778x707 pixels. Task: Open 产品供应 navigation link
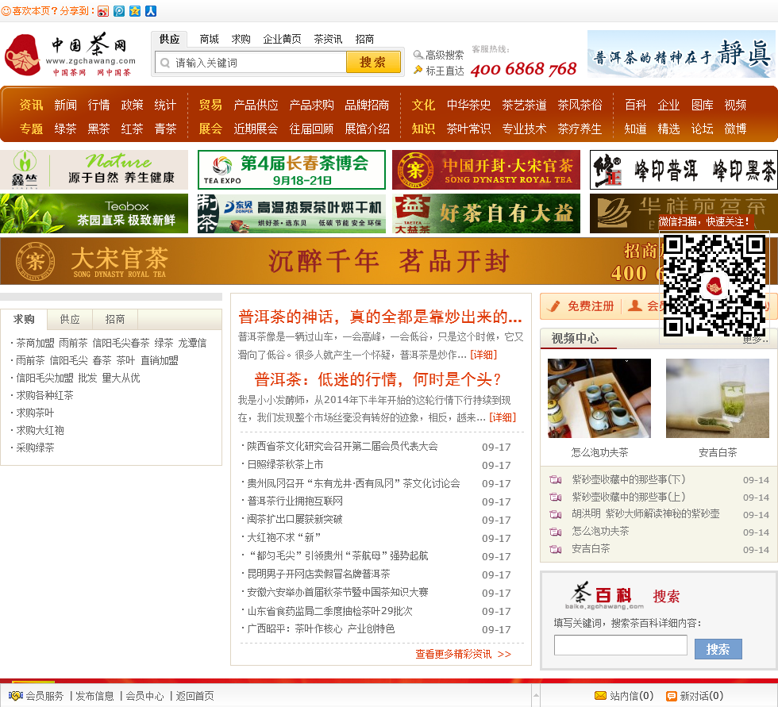point(256,105)
